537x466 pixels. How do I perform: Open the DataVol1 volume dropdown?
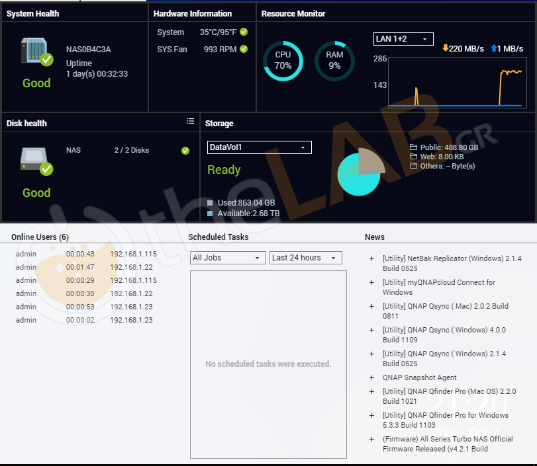(x=260, y=147)
